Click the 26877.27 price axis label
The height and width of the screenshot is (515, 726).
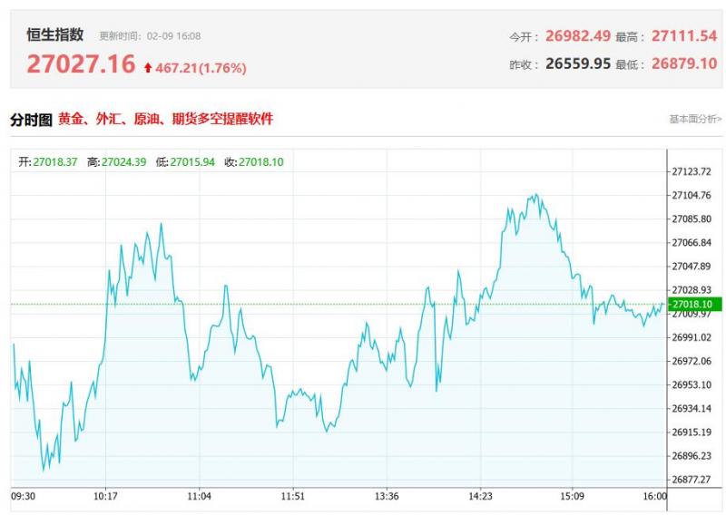coord(691,480)
